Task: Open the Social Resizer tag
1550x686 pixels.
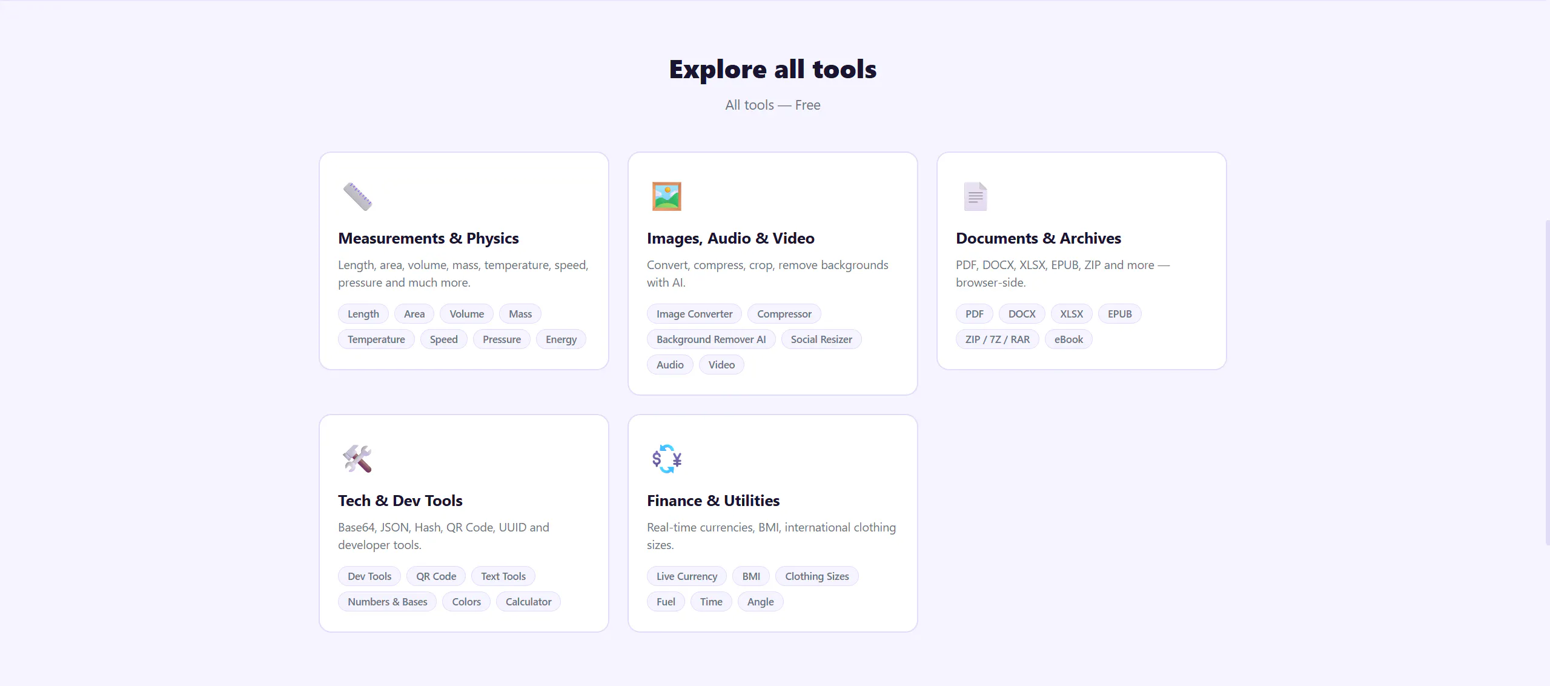Action: click(x=821, y=339)
